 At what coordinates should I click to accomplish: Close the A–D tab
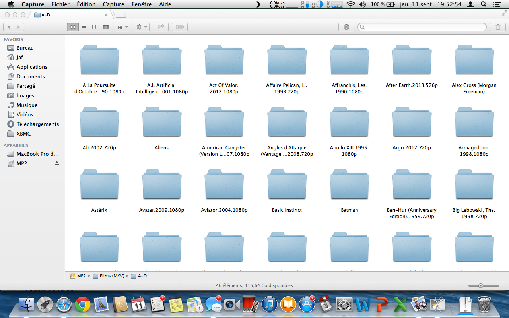[106, 15]
